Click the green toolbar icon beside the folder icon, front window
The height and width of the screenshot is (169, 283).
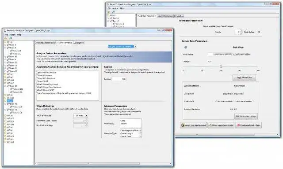(11, 38)
